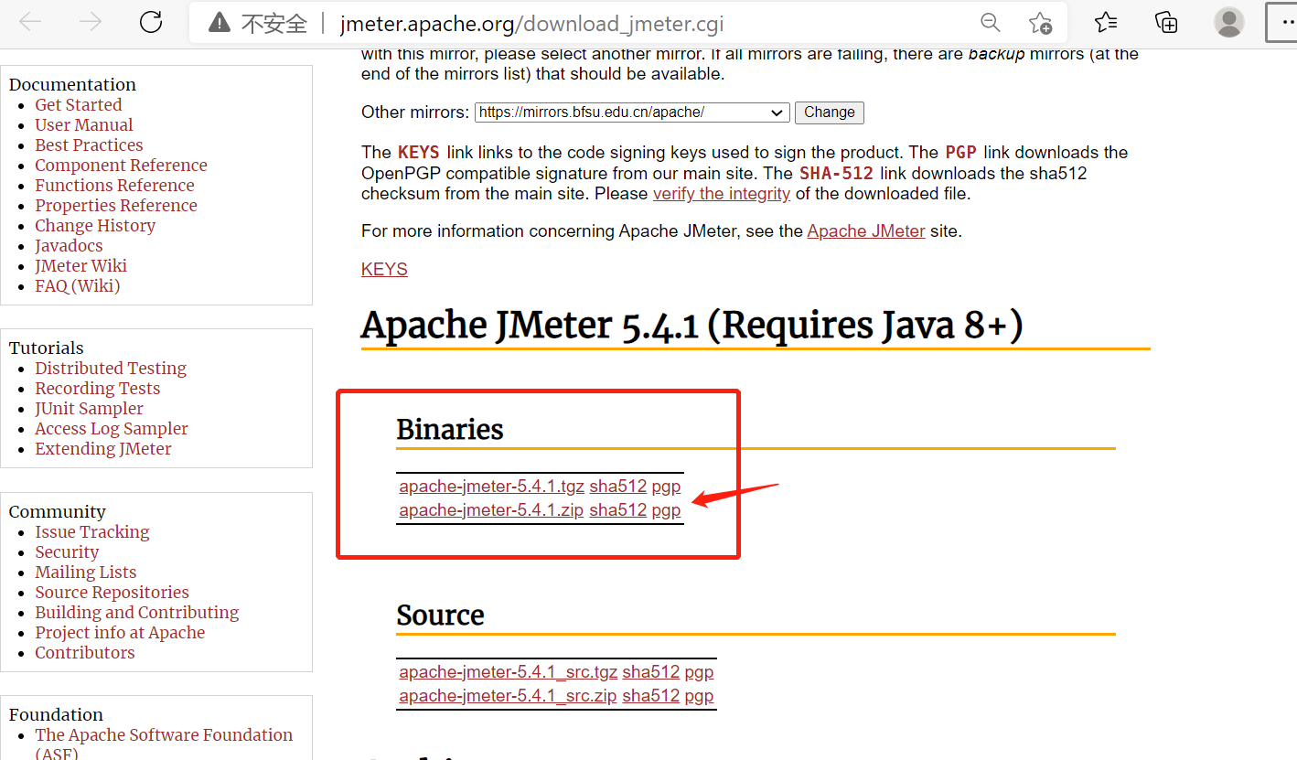Download apache-jmeter-5.4.1.tgz binary
The height and width of the screenshot is (760, 1297).
point(492,487)
